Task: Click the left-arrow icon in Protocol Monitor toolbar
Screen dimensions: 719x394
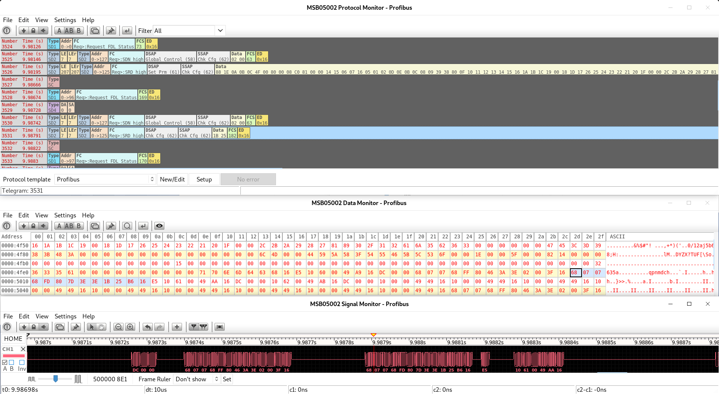Action: pyautogui.click(x=43, y=31)
